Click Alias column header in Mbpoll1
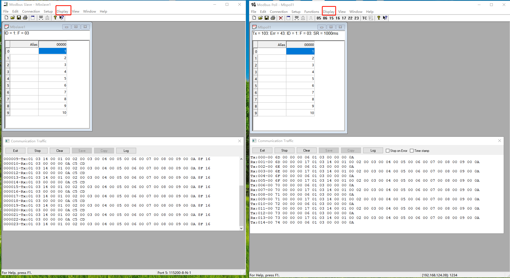Viewport: 510px width, 278px height. 272,45
